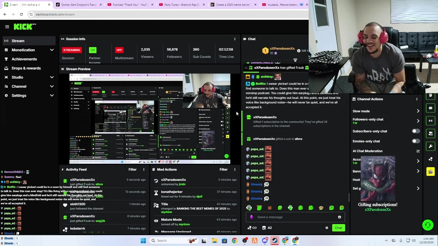Click wayj2k in Activity Feed
The image size is (438, 246).
click(100, 221)
